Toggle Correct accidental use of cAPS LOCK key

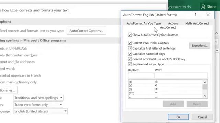pyautogui.click(x=130, y=59)
